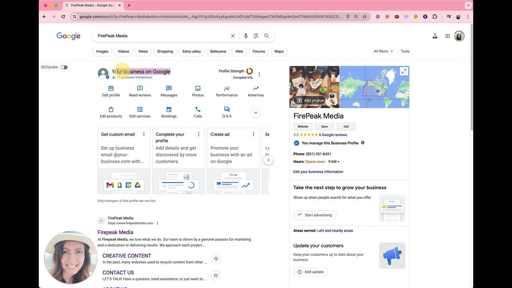Click the Call button
512x288 pixels.
346,126
